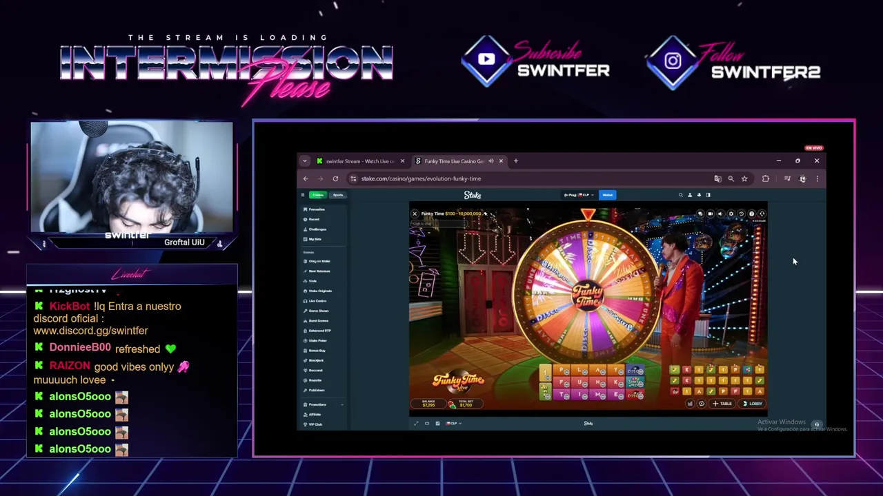This screenshot has width=883, height=496.
Task: Open My Bets in Stake sidebar
Action: point(312,239)
